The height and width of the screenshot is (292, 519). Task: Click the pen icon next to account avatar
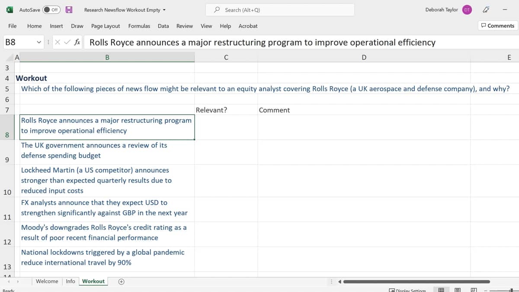tap(486, 10)
